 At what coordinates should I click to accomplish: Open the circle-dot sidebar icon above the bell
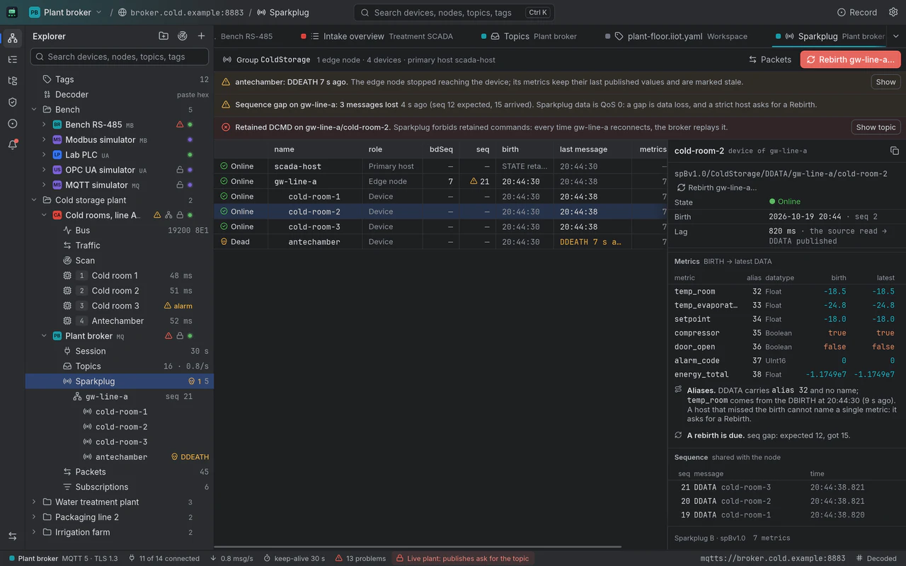point(13,123)
